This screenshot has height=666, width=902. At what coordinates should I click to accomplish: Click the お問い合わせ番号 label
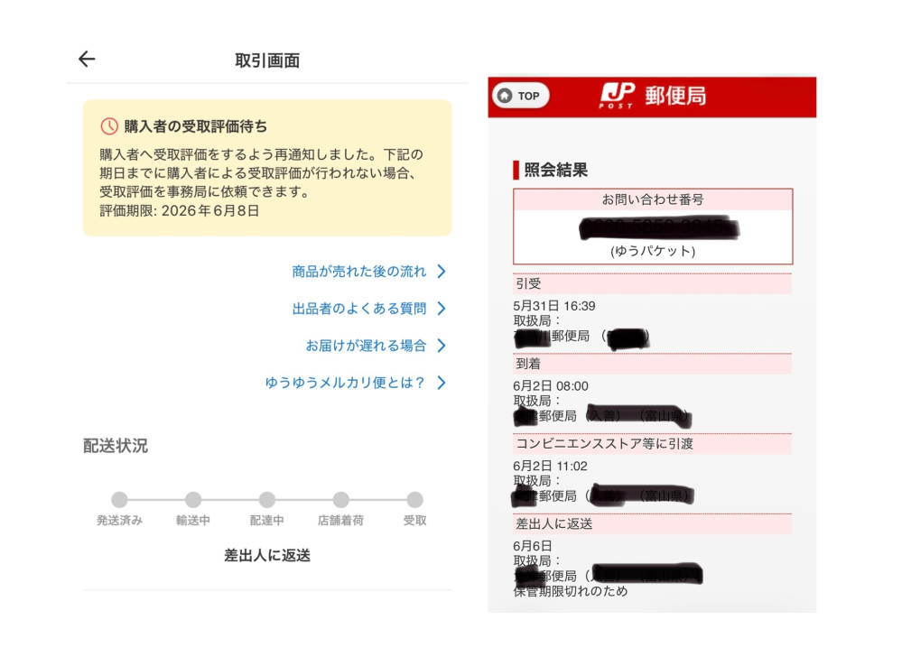click(x=652, y=199)
